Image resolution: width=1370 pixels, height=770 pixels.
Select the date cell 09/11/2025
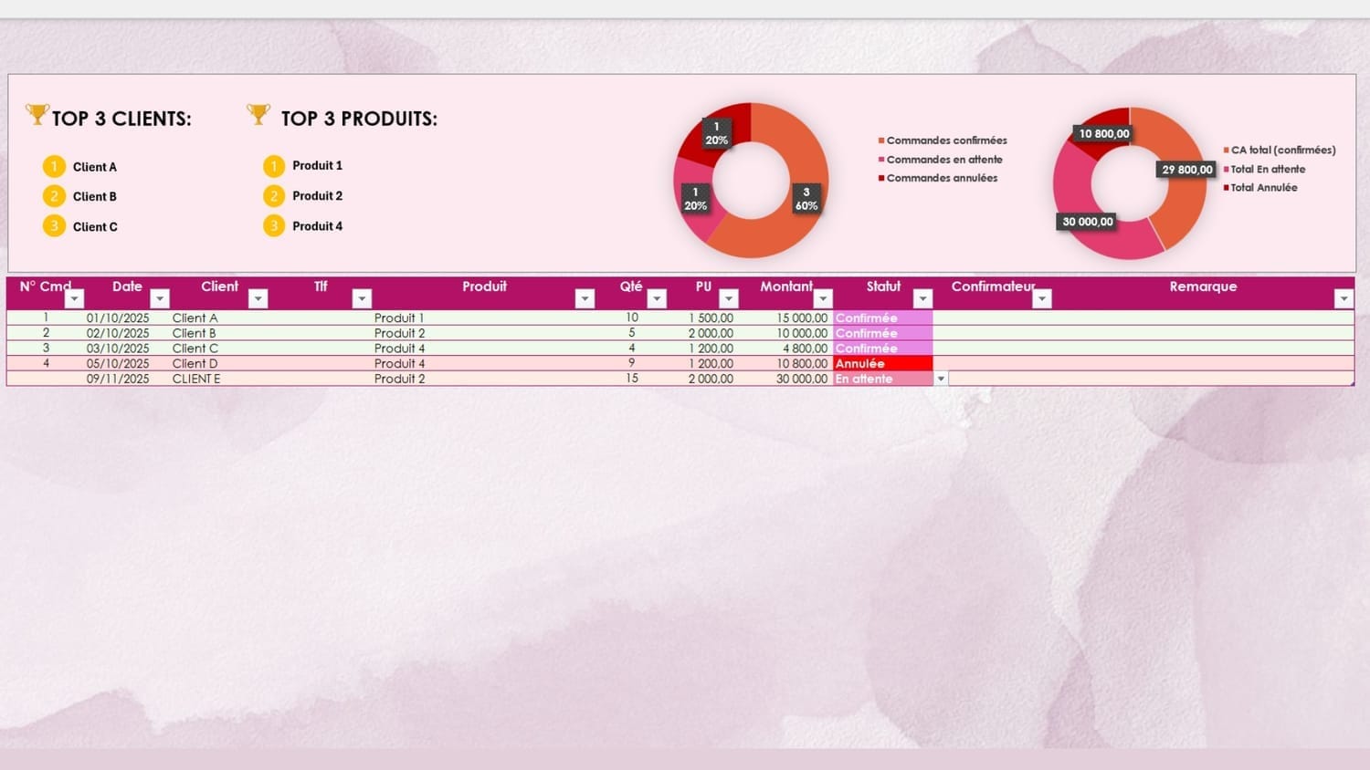(118, 379)
